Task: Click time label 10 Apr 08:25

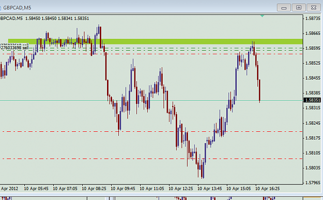Action: click(x=94, y=189)
